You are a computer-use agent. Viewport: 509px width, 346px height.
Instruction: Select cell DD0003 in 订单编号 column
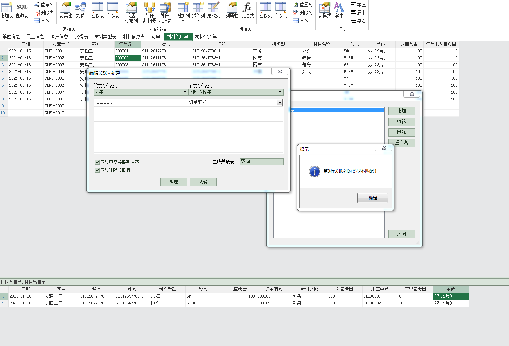pos(128,65)
